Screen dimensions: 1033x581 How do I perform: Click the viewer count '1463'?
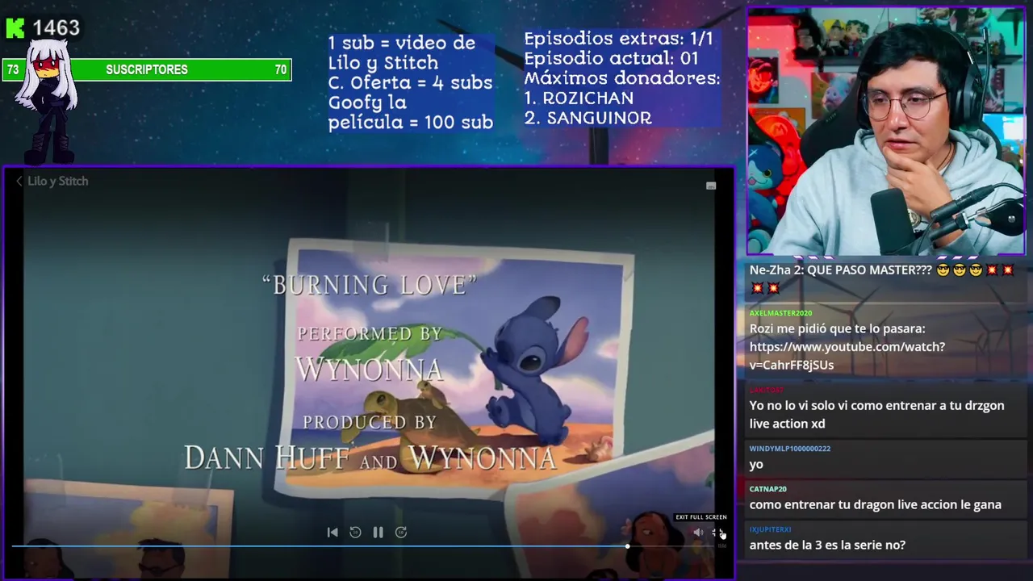pos(56,28)
